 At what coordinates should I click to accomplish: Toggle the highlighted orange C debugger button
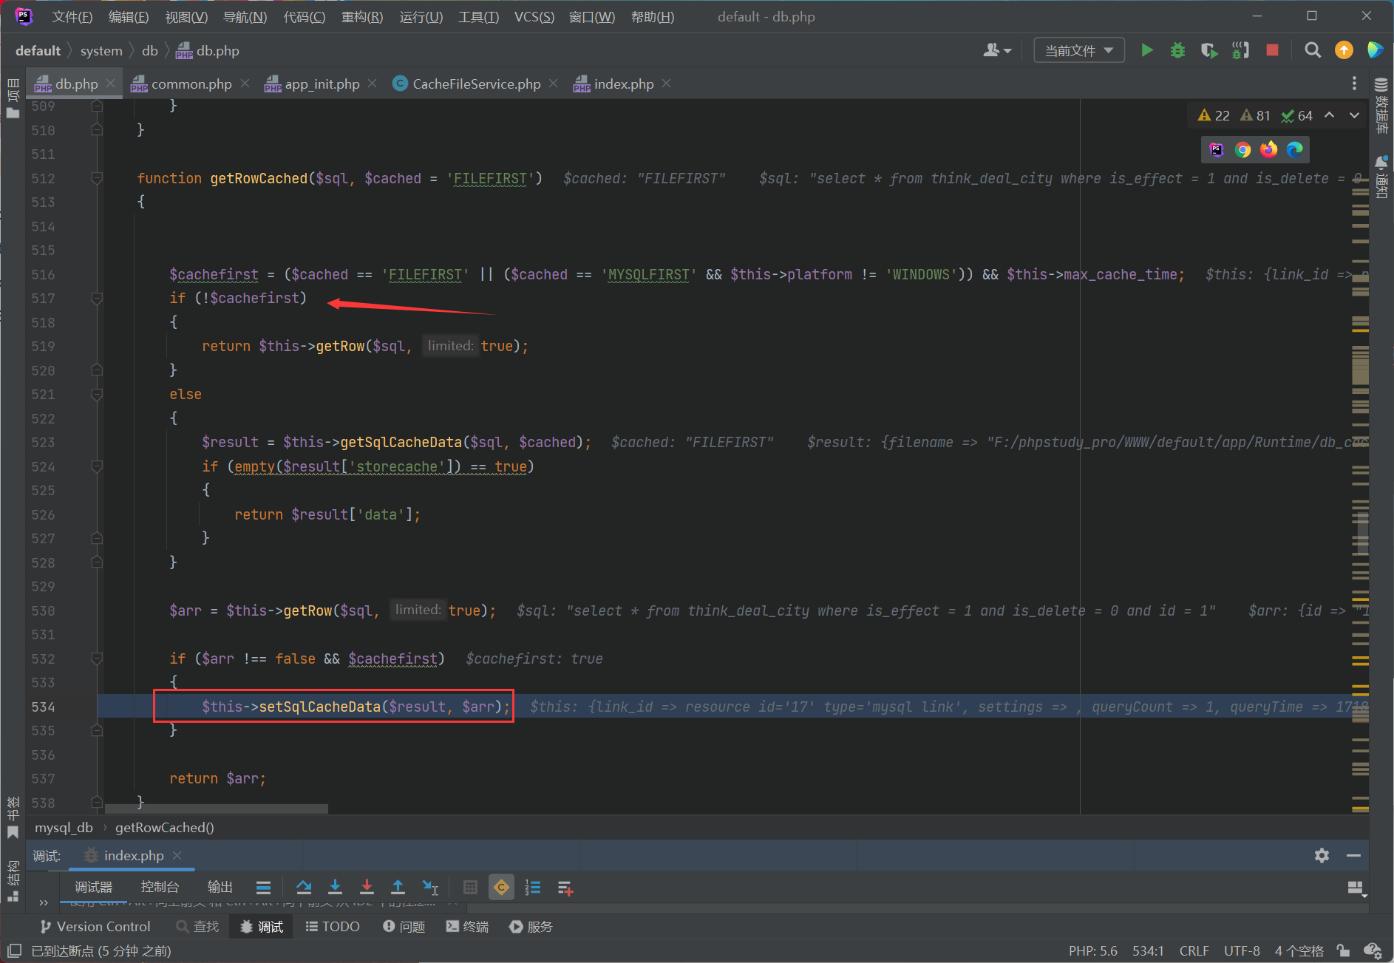[x=501, y=888]
